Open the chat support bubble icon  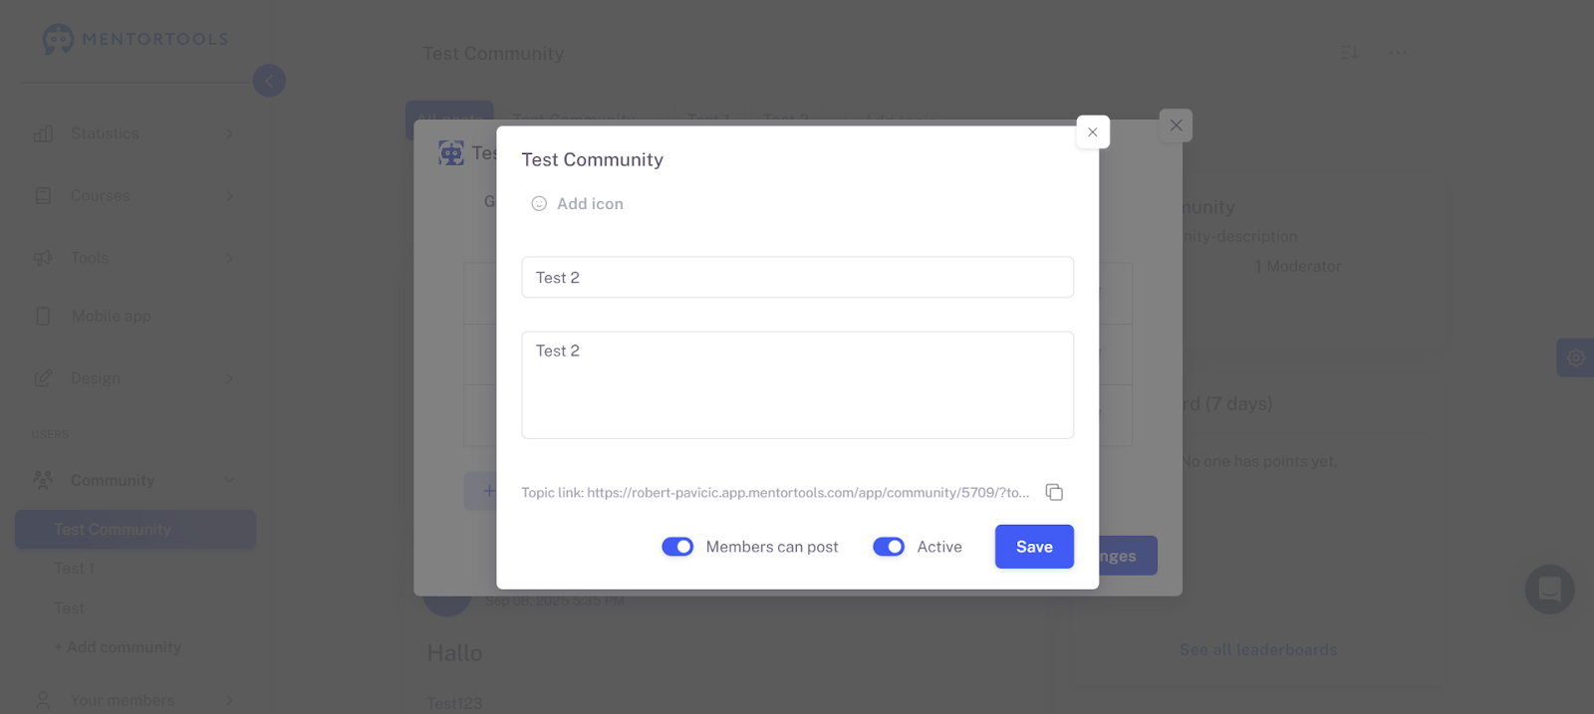[x=1549, y=590]
